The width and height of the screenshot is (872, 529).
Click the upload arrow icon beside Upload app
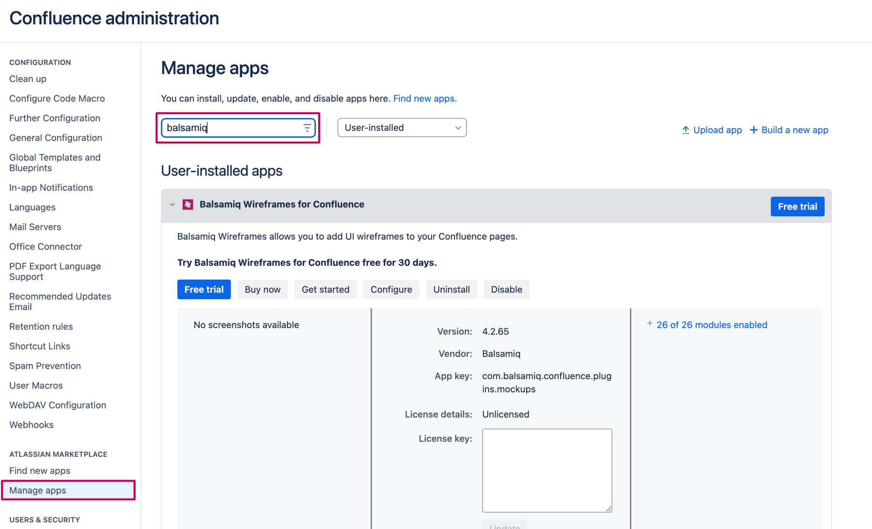686,130
